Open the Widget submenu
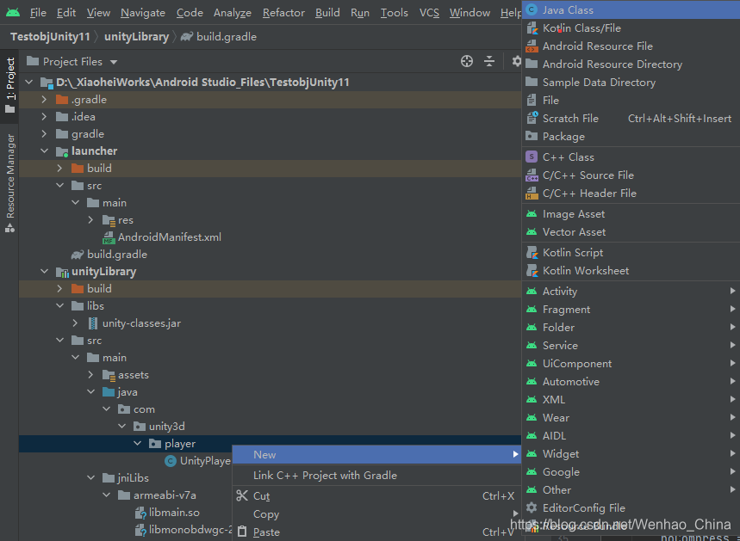The height and width of the screenshot is (541, 740). [631, 454]
